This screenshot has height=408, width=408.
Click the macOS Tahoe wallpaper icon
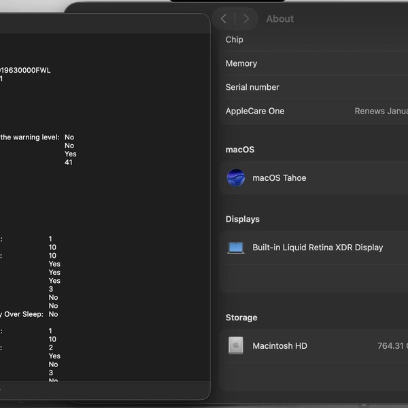click(x=236, y=178)
